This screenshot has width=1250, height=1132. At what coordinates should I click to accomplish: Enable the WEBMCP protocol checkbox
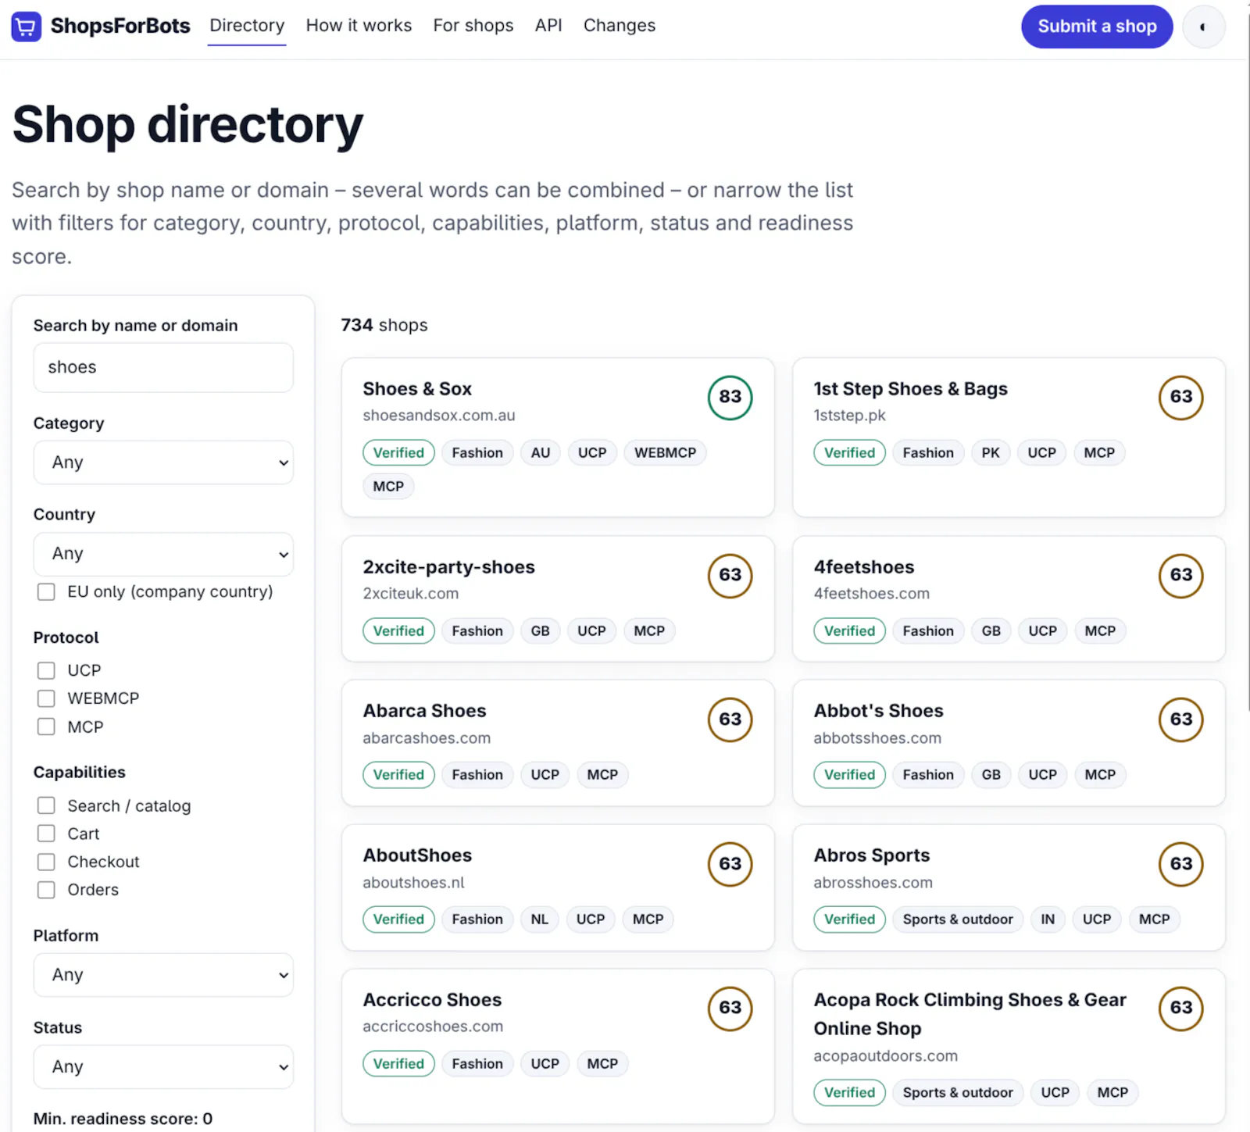(x=46, y=698)
